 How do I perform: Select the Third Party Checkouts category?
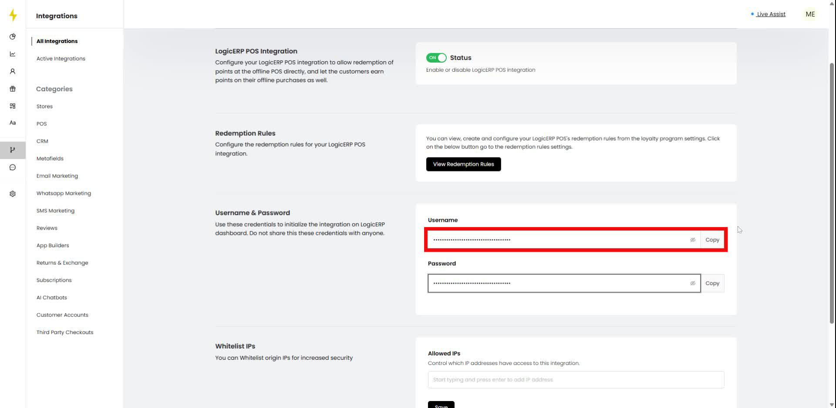(x=65, y=332)
